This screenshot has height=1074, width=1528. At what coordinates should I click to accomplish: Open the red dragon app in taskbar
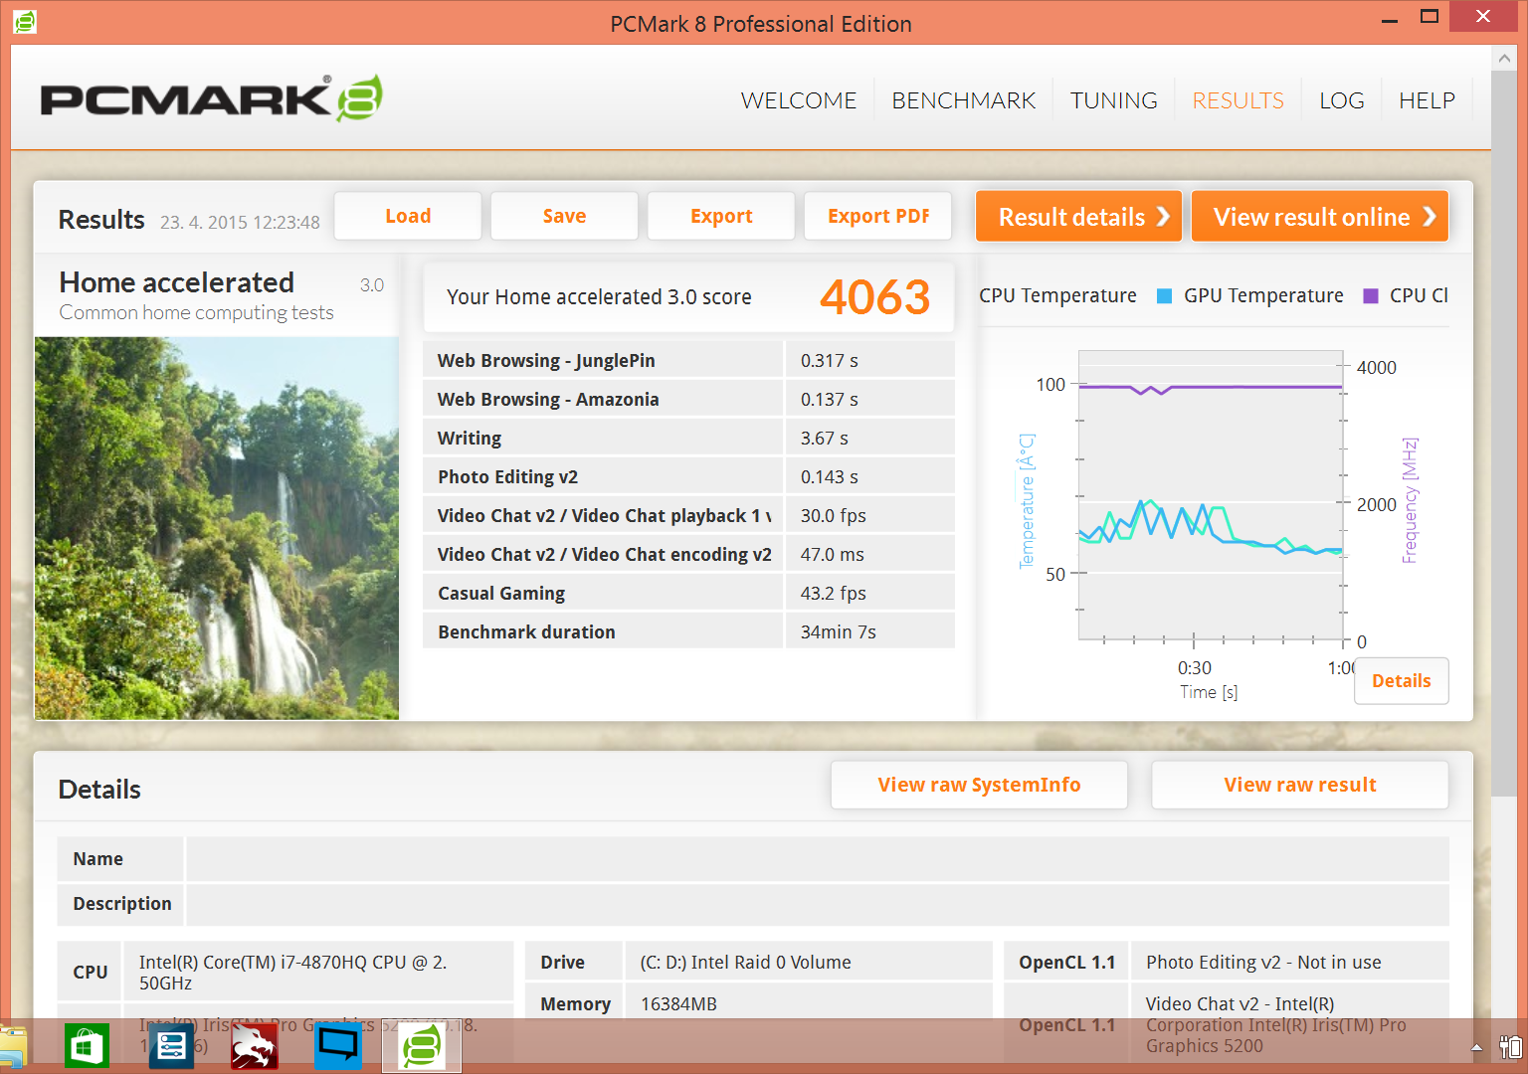click(x=255, y=1046)
